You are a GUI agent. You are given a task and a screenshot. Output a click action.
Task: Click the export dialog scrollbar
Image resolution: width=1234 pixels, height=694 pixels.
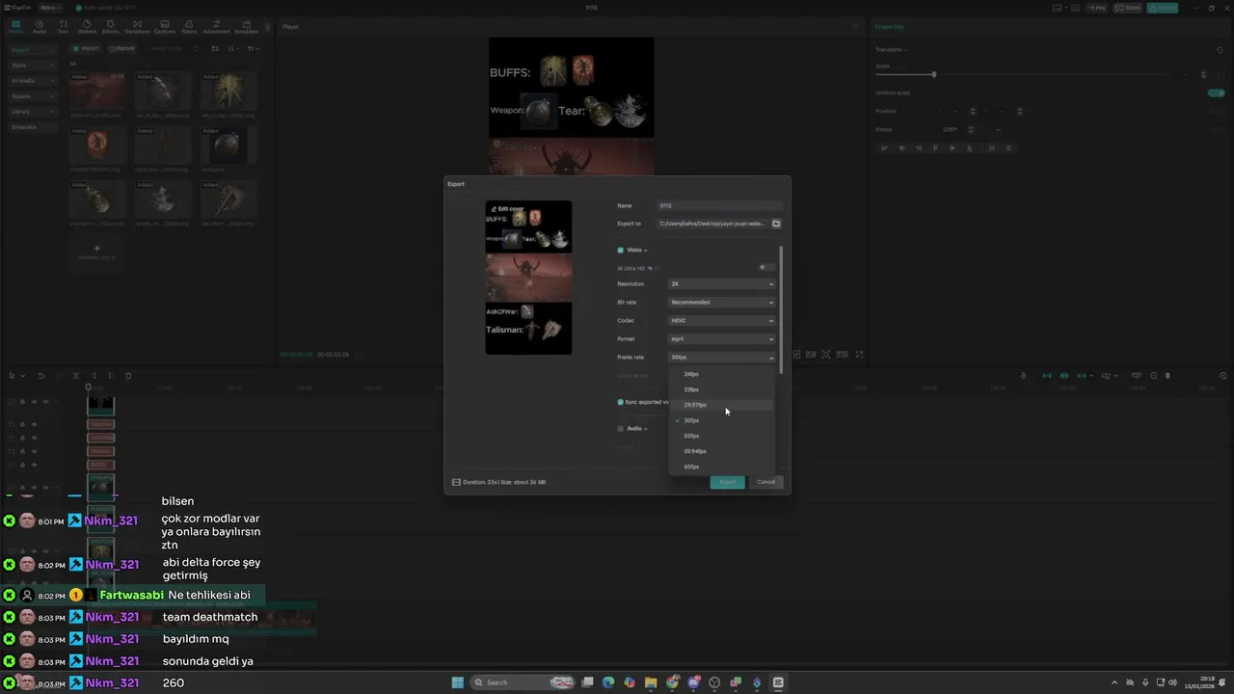tap(782, 308)
